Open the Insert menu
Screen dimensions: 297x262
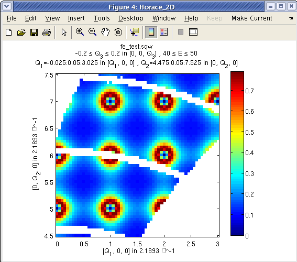(x=76, y=18)
